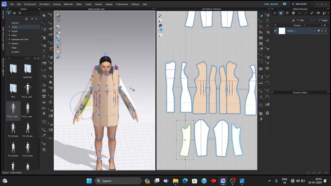The height and width of the screenshot is (186, 331).
Task: Open the pattern tab icon in Object Browser
Action: [x=287, y=13]
